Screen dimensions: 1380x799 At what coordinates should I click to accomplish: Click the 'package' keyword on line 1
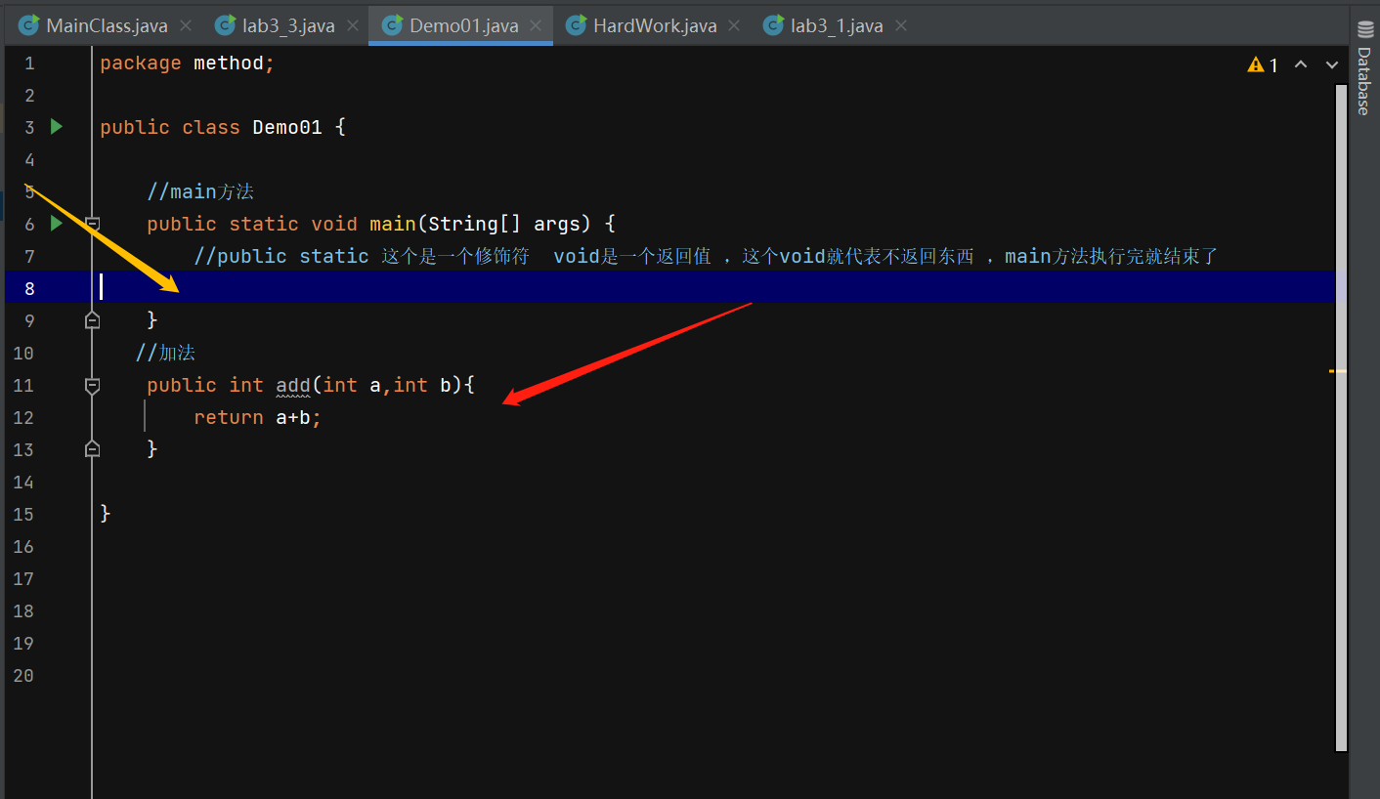[141, 63]
